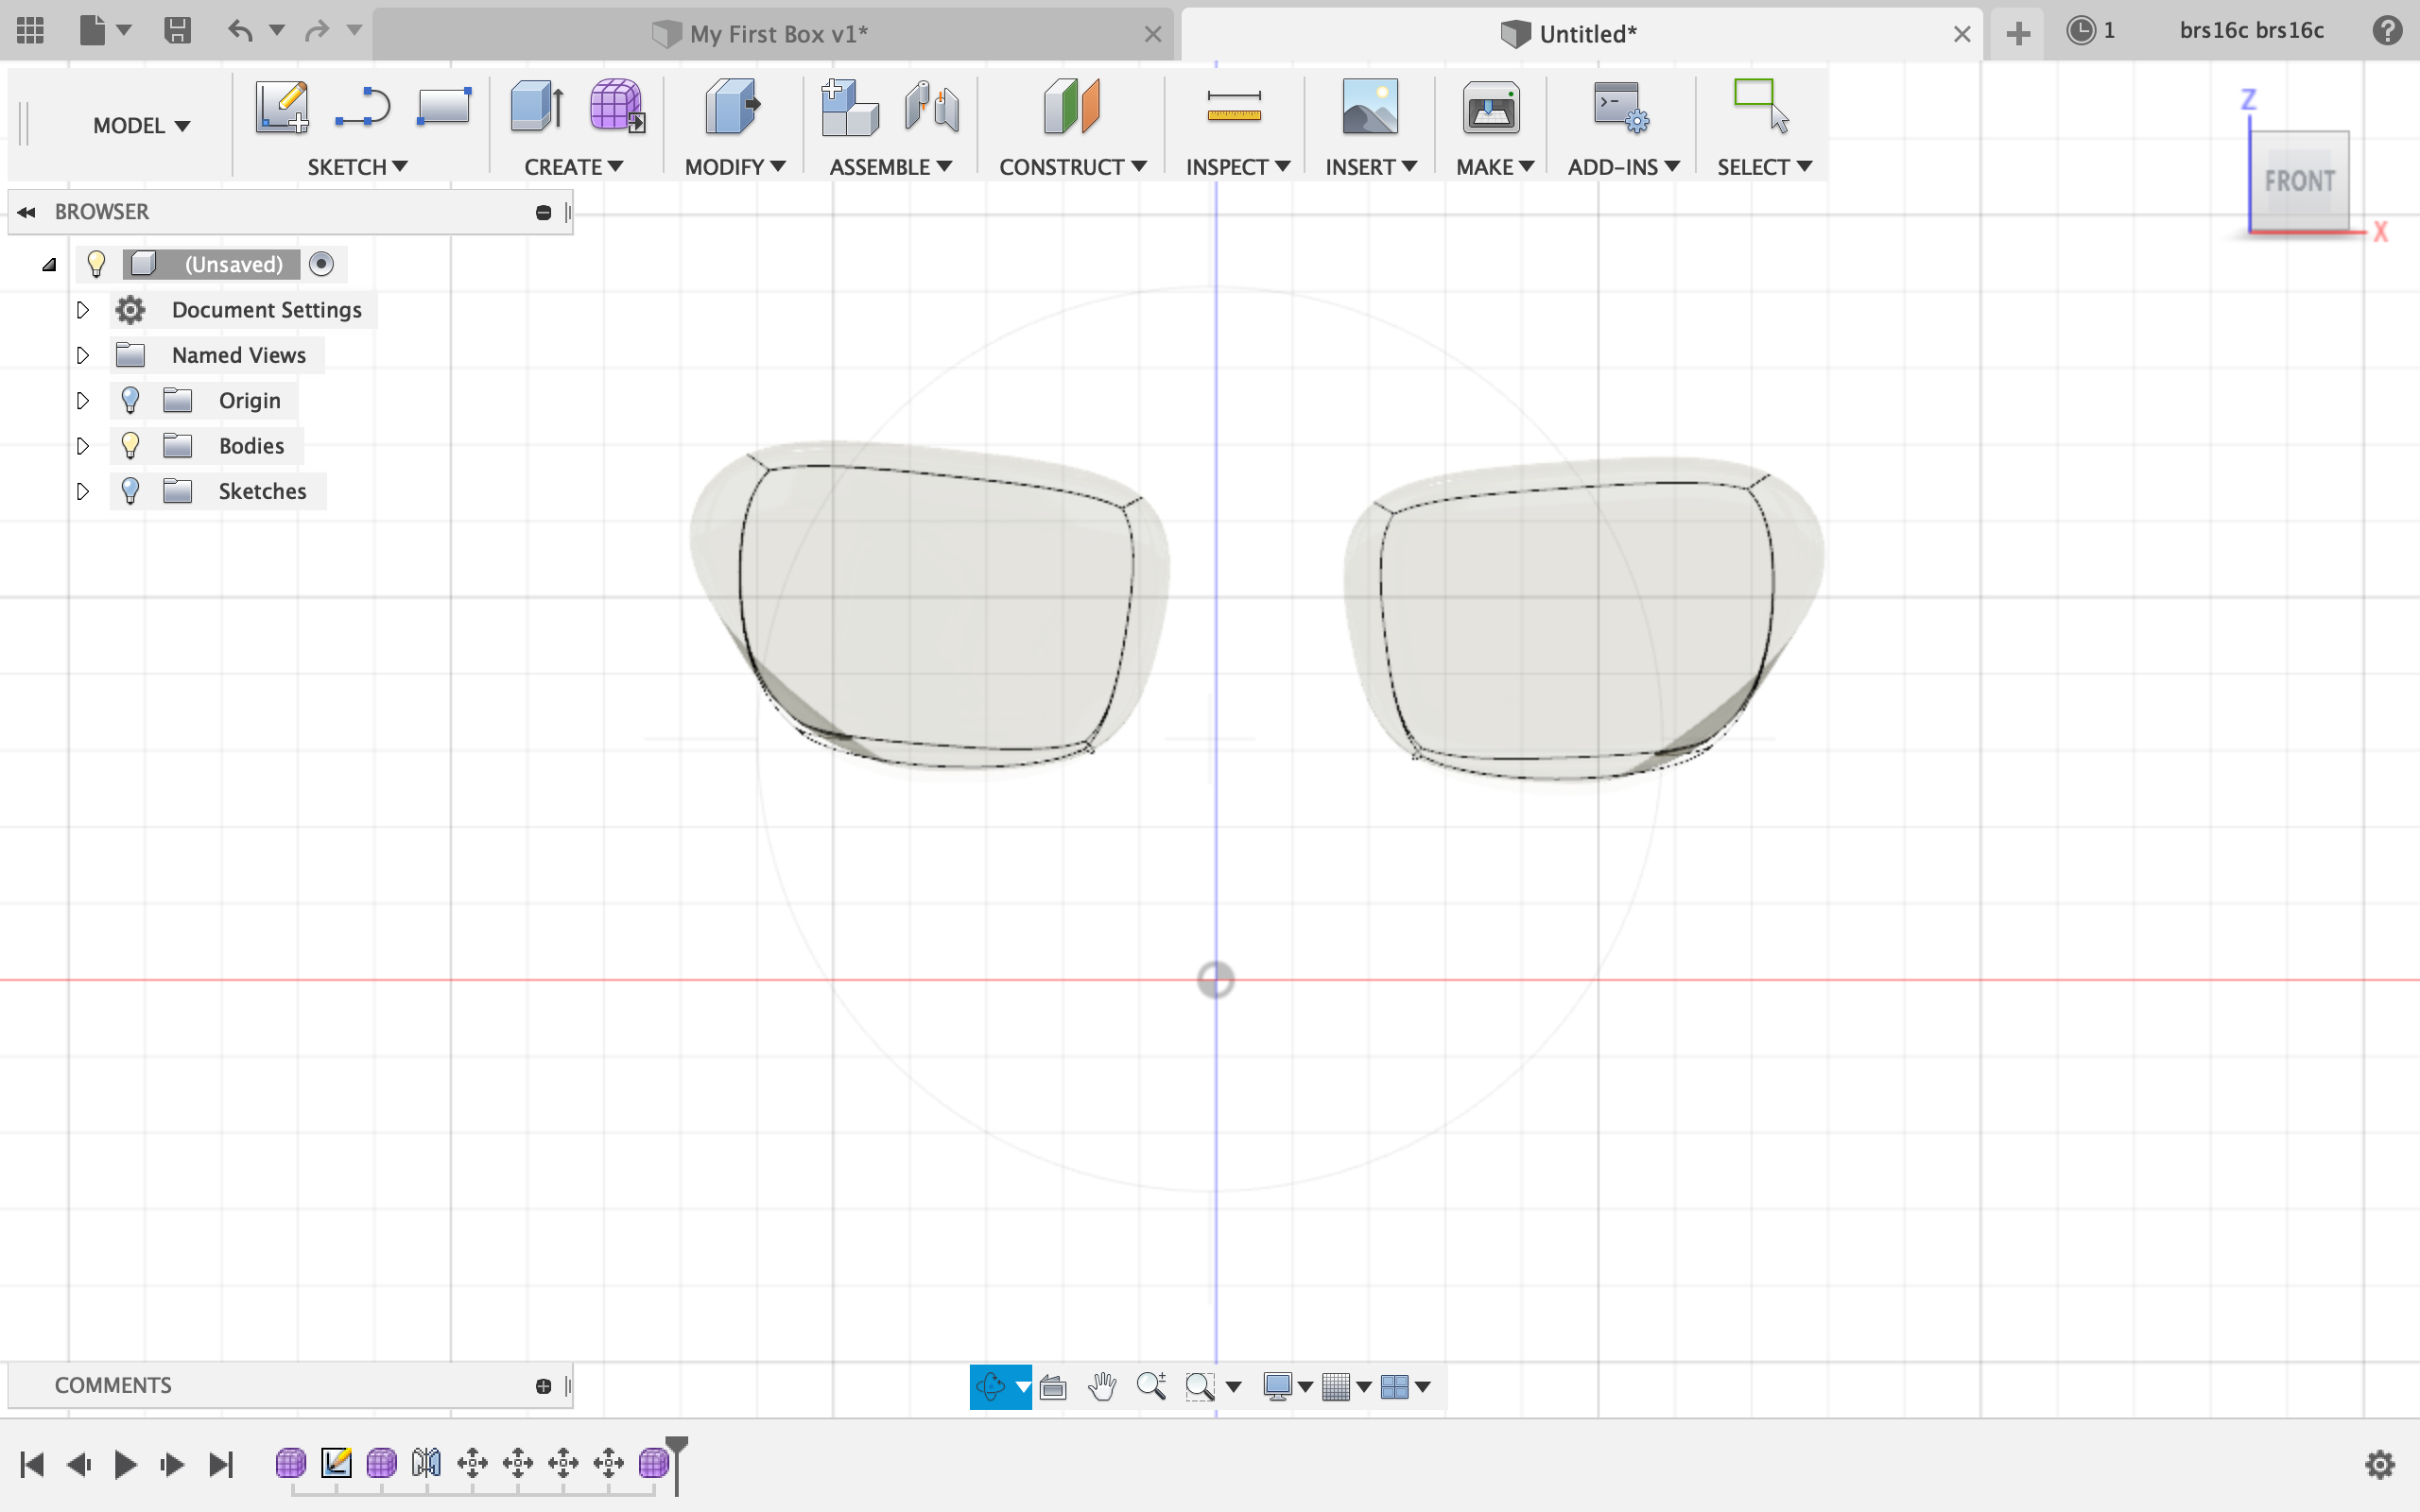Select the Pan hand tool
Screen dimensions: 2420x1512
click(x=1102, y=1386)
